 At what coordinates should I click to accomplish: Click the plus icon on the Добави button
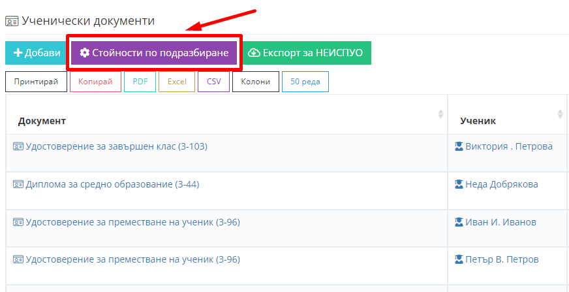click(18, 53)
